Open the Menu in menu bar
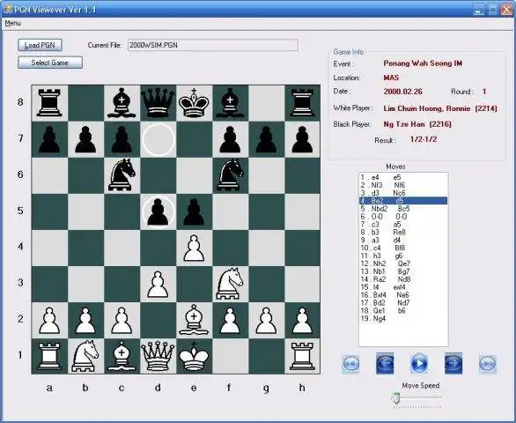Screen dimensions: 516x423 coord(13,23)
